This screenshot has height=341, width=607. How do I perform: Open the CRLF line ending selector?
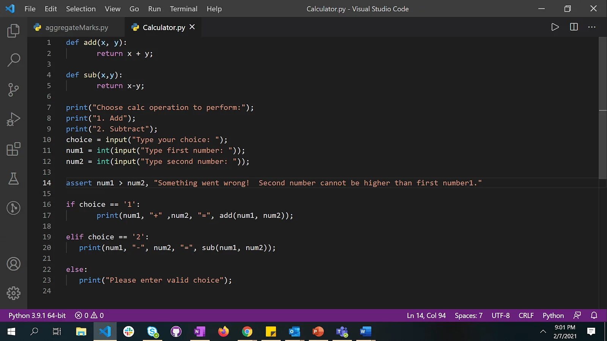pyautogui.click(x=526, y=315)
